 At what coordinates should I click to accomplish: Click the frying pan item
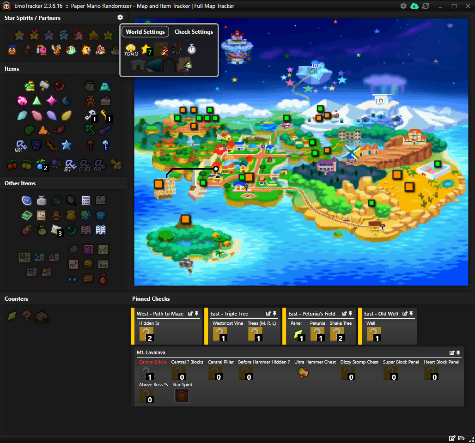coord(71,200)
